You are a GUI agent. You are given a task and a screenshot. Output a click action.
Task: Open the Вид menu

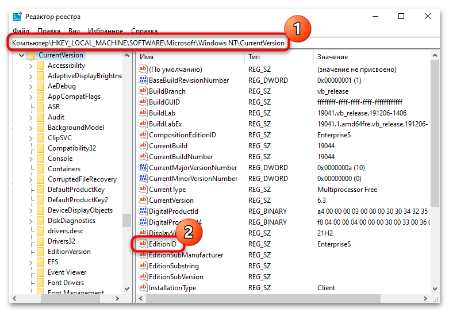74,30
